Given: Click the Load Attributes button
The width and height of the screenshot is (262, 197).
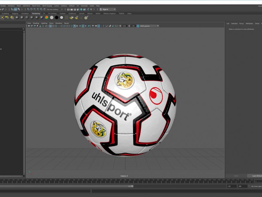Looking at the screenshot, I should (x=256, y=176).
